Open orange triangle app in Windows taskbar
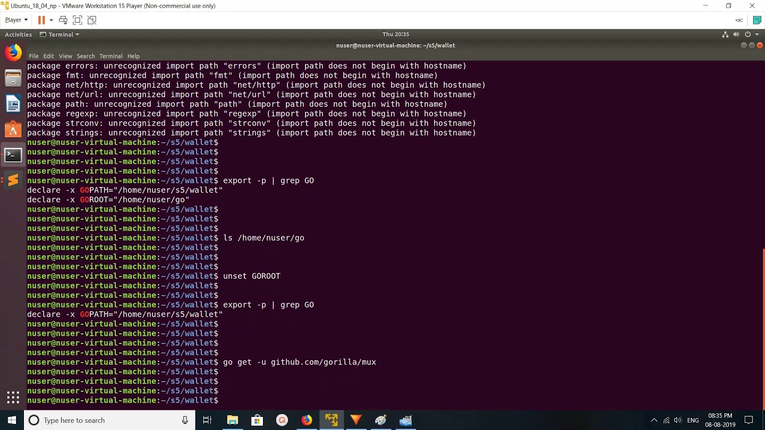The image size is (765, 430). 356,420
